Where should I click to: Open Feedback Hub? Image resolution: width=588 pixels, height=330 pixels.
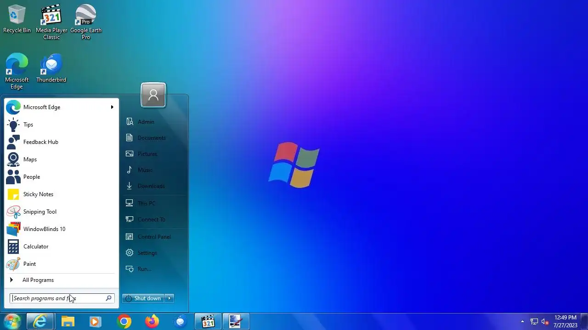[x=61, y=142]
